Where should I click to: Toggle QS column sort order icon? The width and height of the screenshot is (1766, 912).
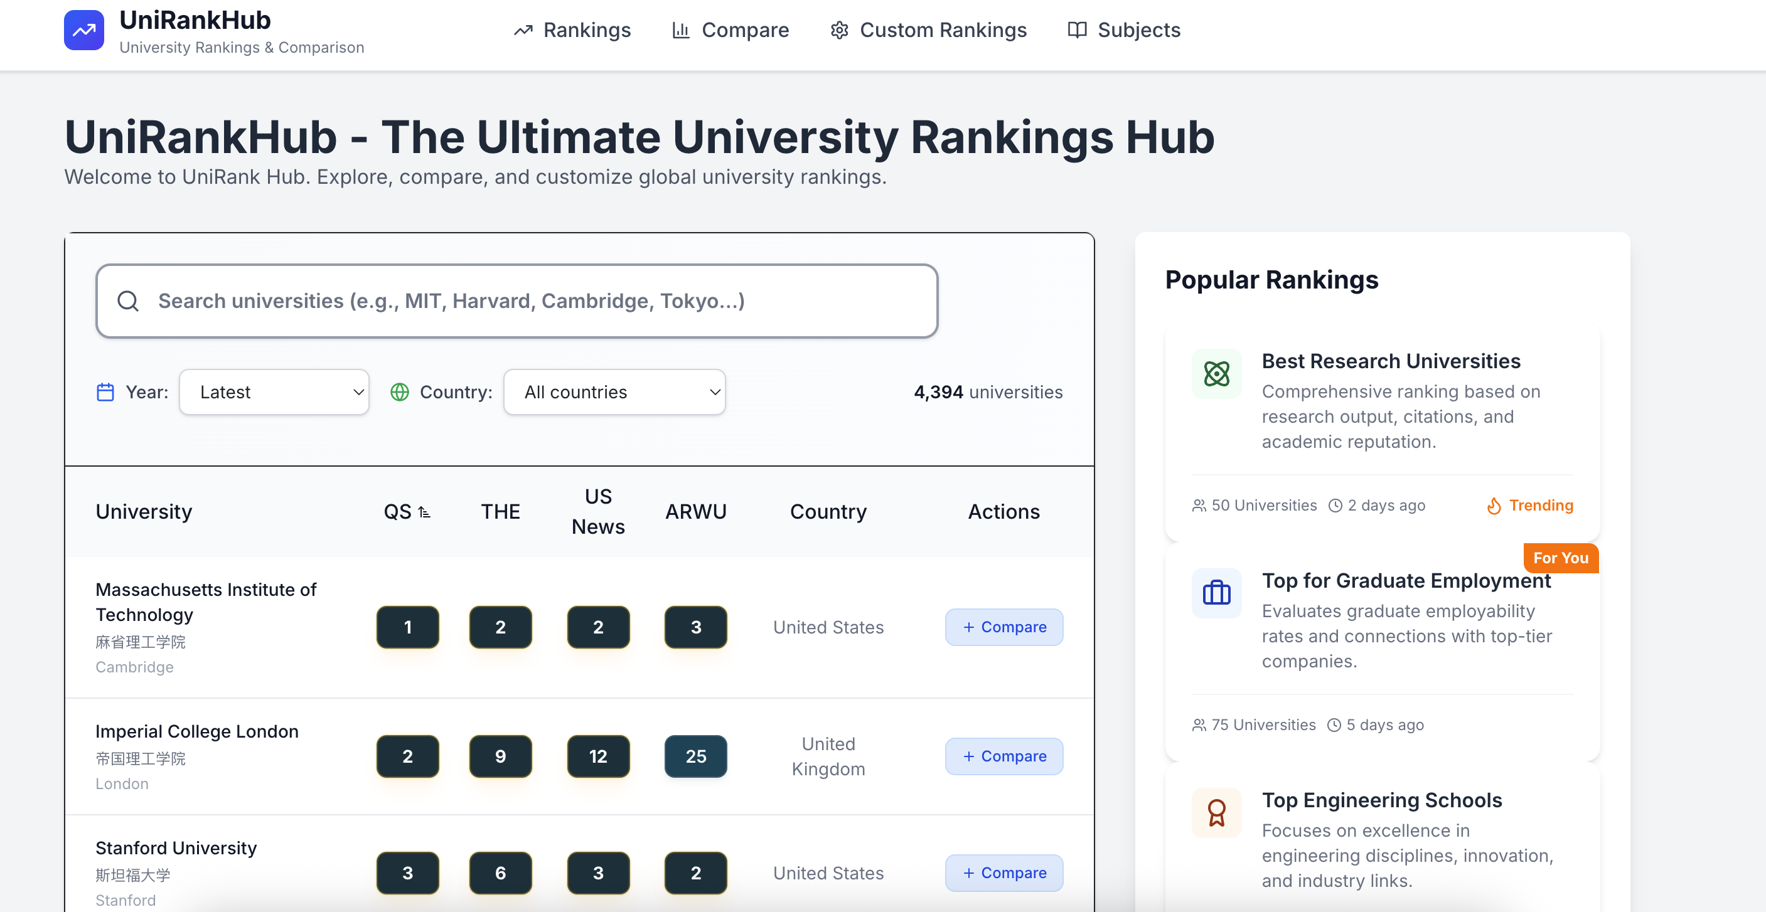point(424,512)
